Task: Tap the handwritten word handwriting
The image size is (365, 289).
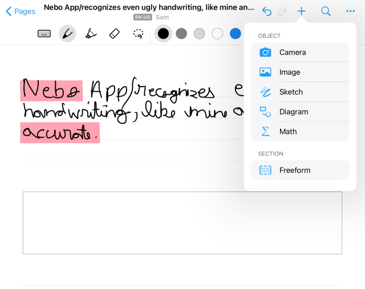Action: (76, 112)
